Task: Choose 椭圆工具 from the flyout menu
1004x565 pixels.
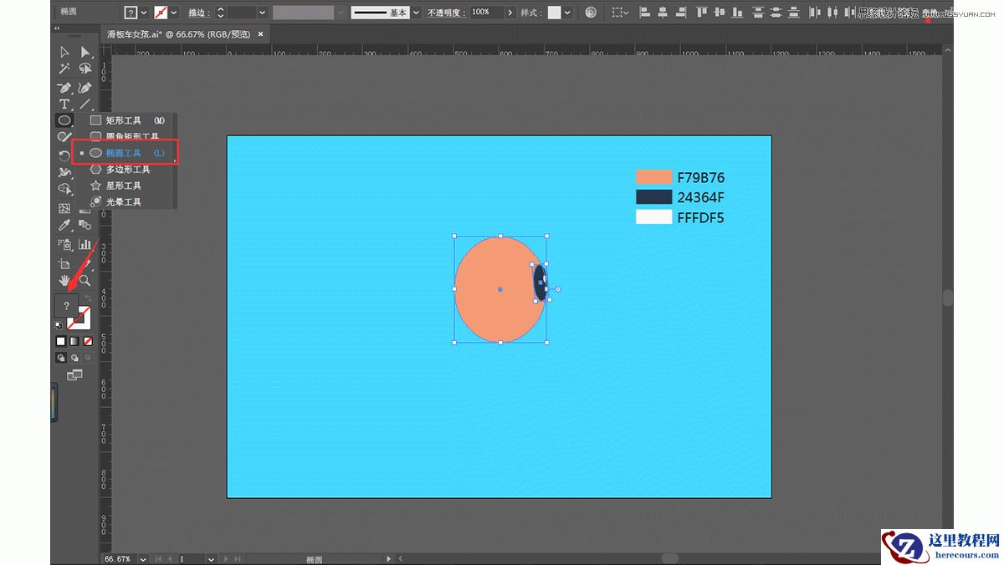Action: click(123, 154)
